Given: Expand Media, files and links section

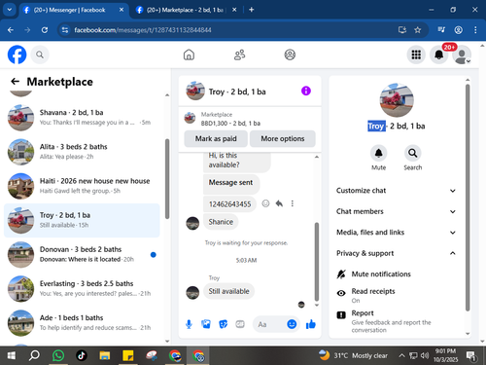Looking at the screenshot, I should pyautogui.click(x=396, y=233).
